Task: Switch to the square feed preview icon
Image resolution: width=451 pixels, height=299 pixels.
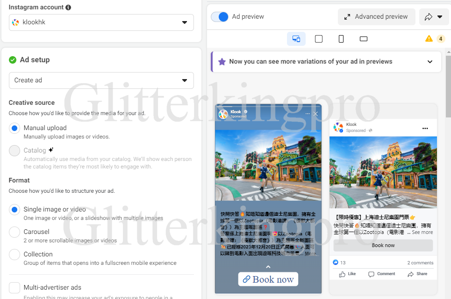Action: tap(319, 39)
